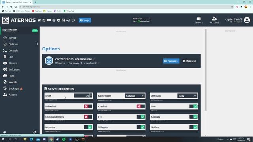Open the Aternos YouTube icon

tap(49, 20)
